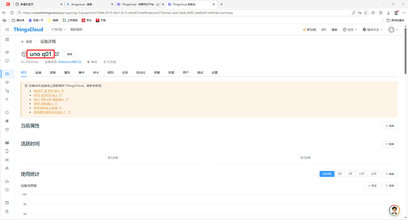Click the topmost dashboard icon in the left sidebar

[7, 40]
